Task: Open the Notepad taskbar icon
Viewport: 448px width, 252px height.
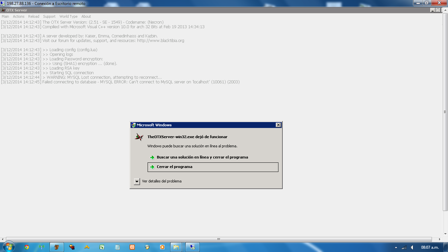Action: click(117, 247)
